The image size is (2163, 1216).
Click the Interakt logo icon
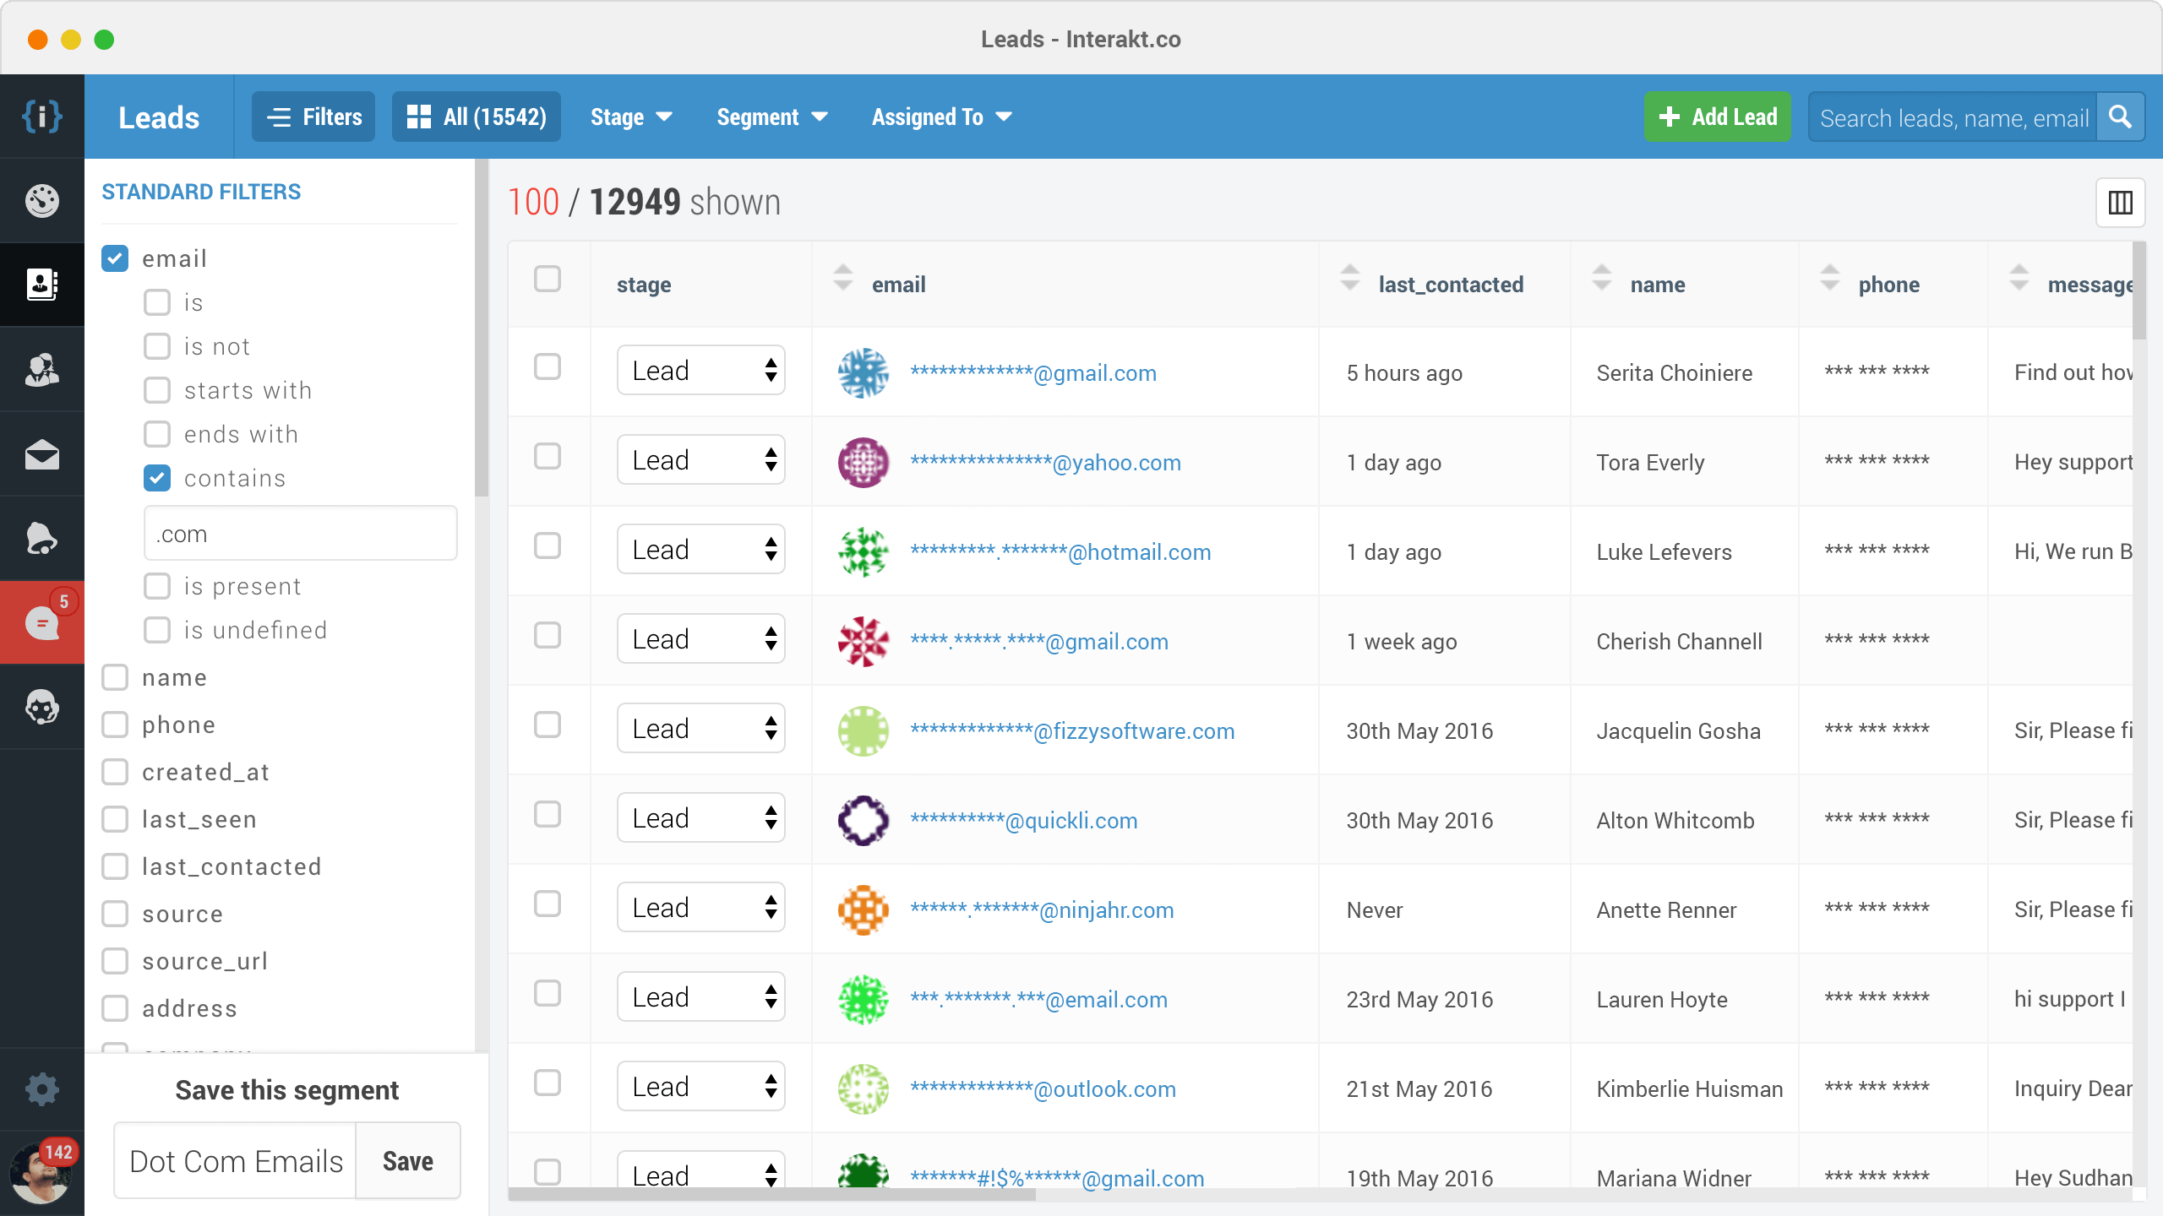click(41, 117)
